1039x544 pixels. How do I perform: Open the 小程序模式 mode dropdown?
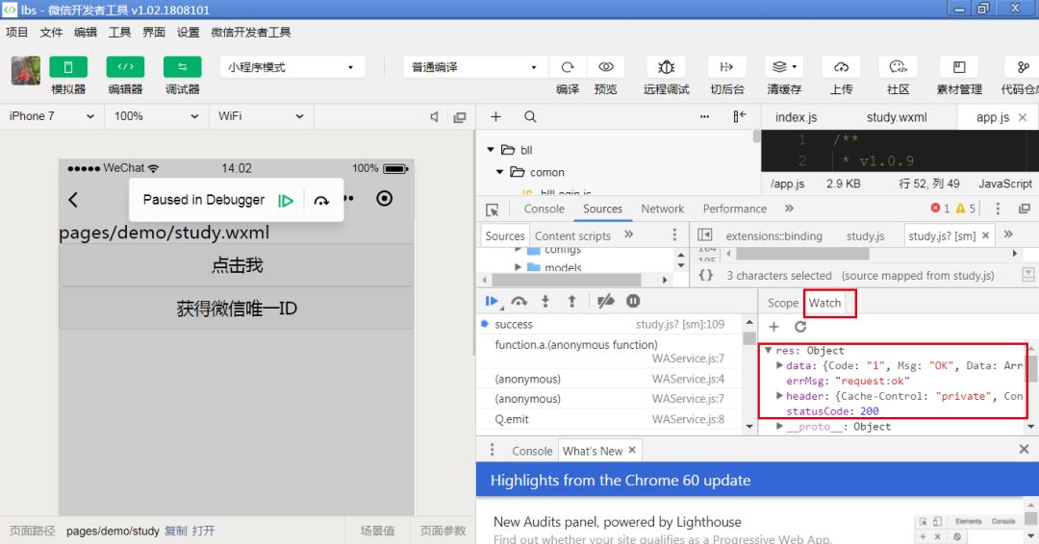coord(292,67)
